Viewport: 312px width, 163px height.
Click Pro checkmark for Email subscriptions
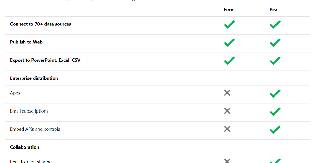tap(275, 112)
